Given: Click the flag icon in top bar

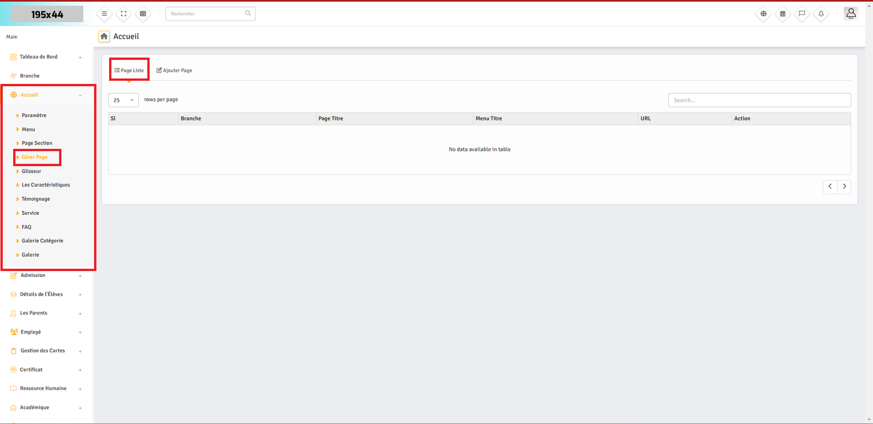Looking at the screenshot, I should tap(802, 14).
